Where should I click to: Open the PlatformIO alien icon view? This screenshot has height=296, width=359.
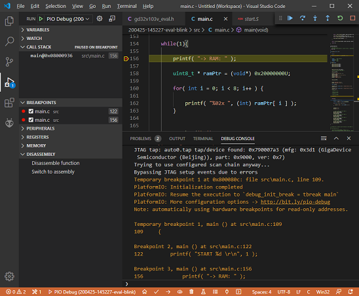click(x=9, y=123)
